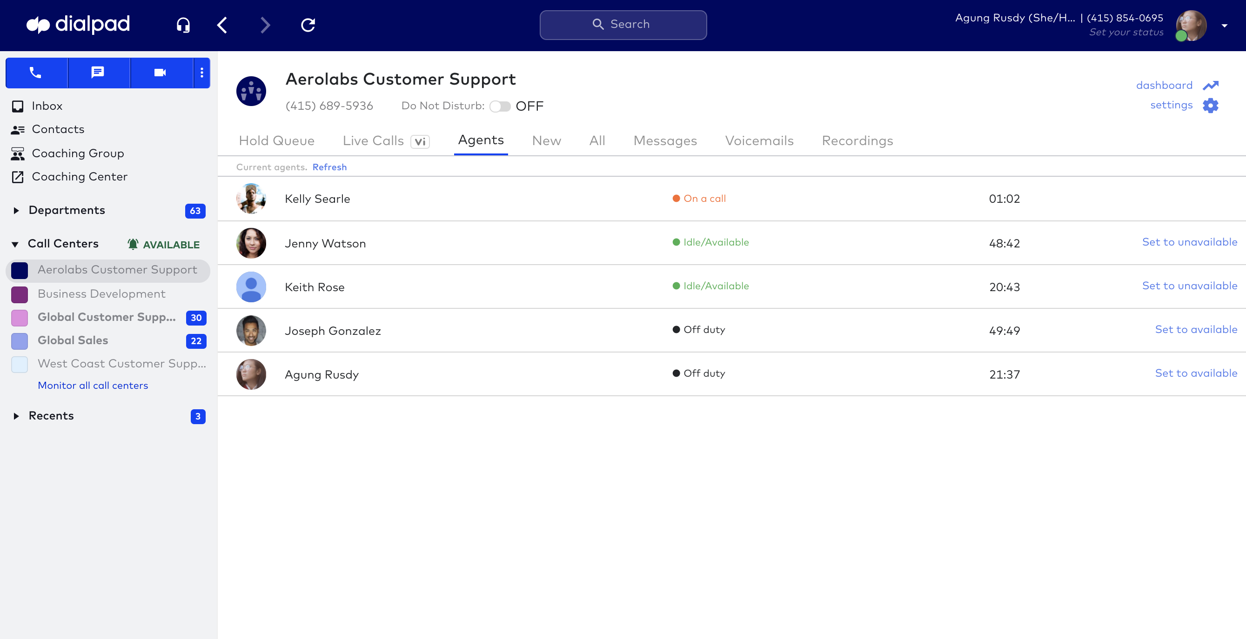Viewport: 1246px width, 639px height.
Task: Open Global Customer Support call center
Action: point(107,317)
